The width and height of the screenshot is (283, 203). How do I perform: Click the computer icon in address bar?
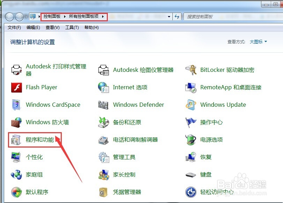[x=33, y=17]
